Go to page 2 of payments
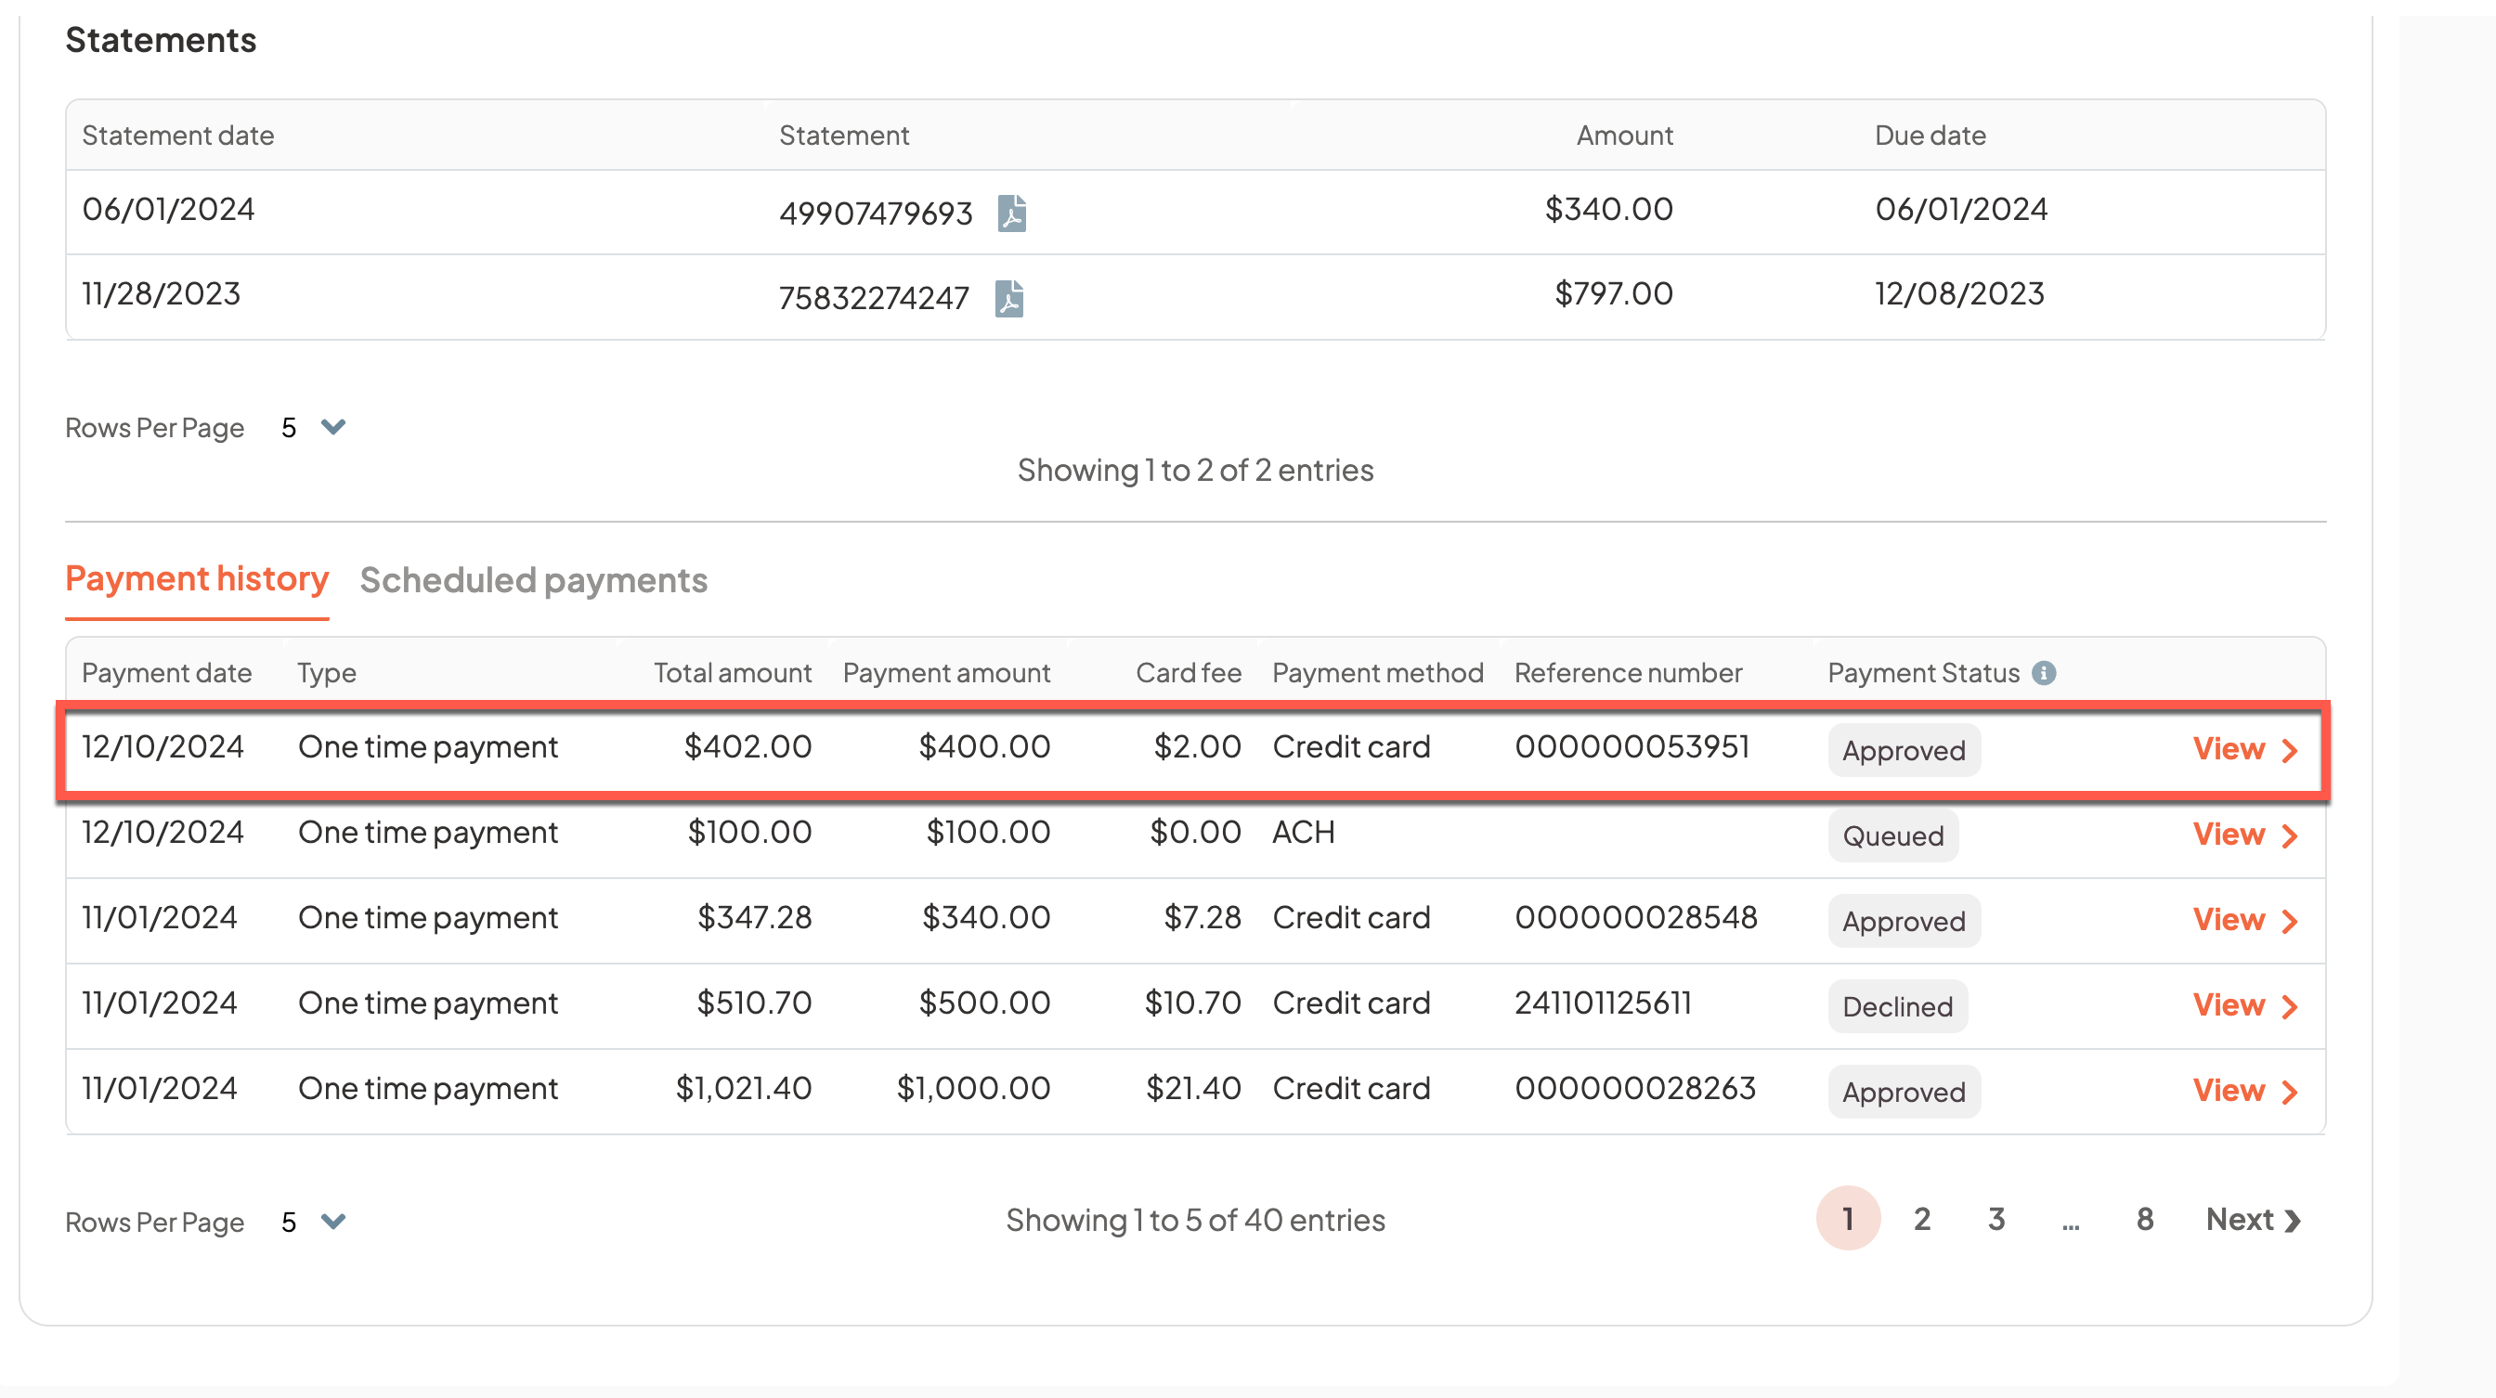 click(1921, 1219)
